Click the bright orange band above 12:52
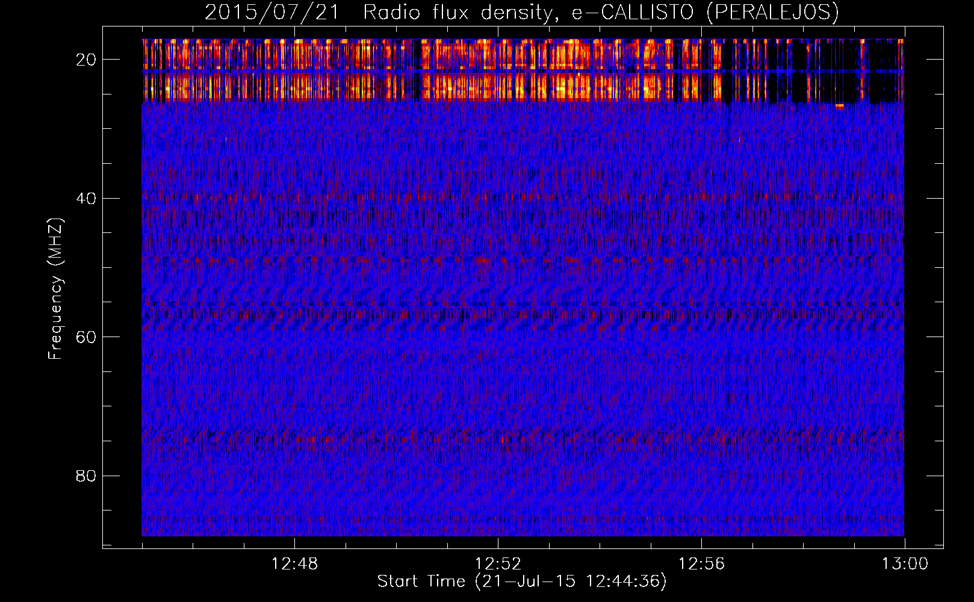Screen dimensions: 974x602 click(x=498, y=84)
